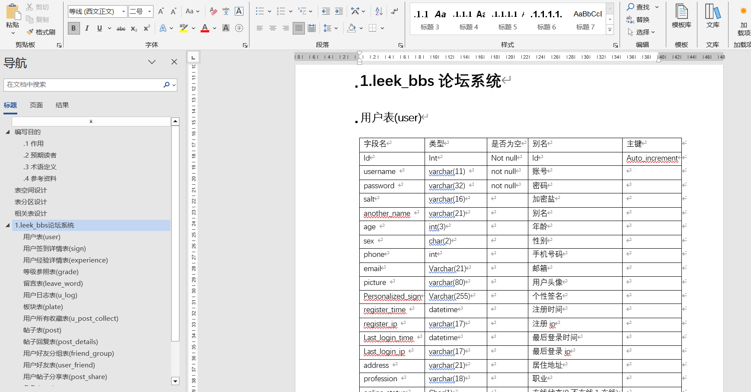This screenshot has width=751, height=392.
Task: Apply the 标题 6 style
Action: 546,19
